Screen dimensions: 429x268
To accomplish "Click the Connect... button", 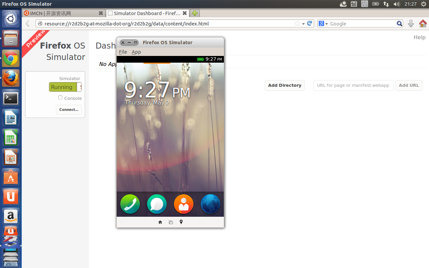I will pos(69,110).
